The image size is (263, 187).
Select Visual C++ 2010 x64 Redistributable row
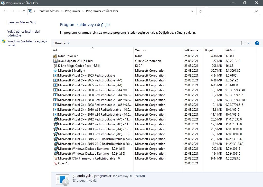pos(154,110)
